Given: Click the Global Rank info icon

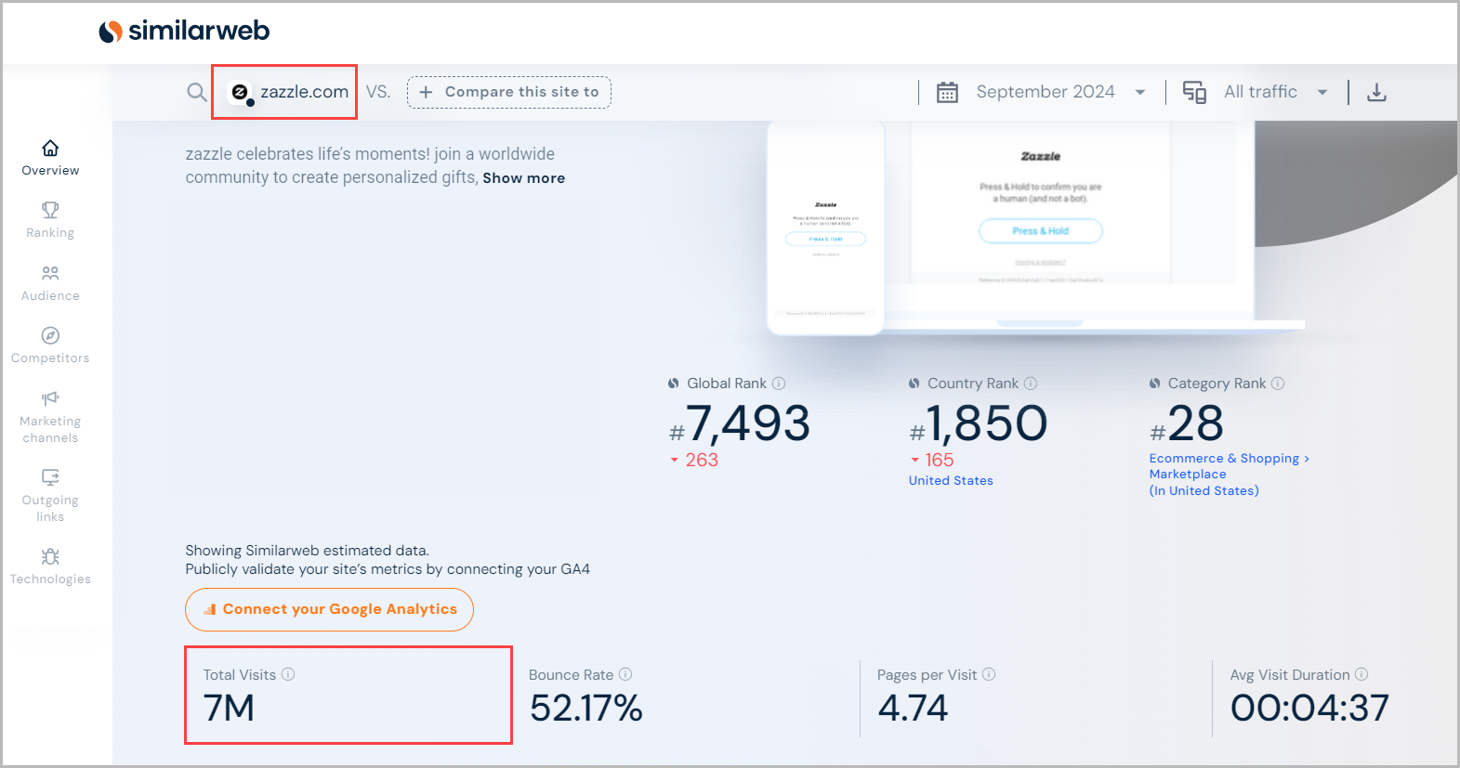Looking at the screenshot, I should point(779,384).
